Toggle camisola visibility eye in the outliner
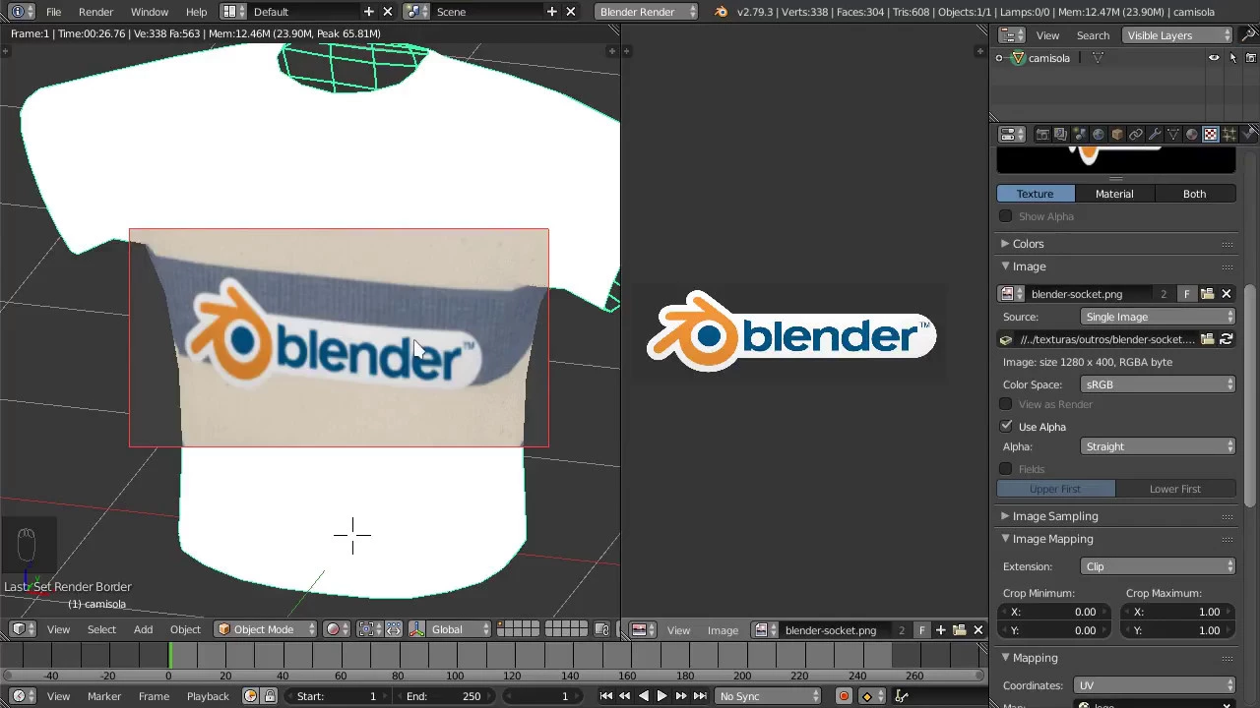The width and height of the screenshot is (1260, 708). tap(1214, 58)
